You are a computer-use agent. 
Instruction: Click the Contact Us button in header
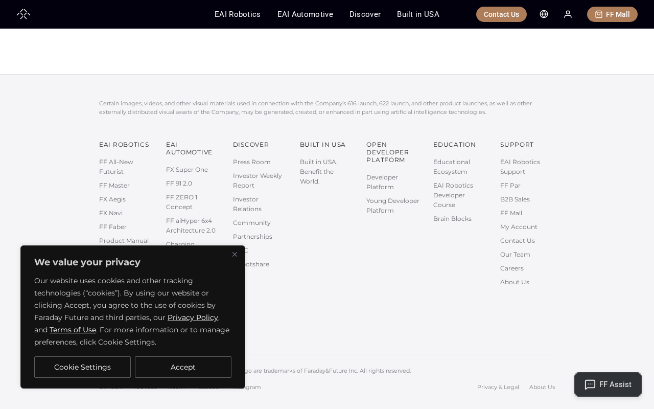point(501,14)
